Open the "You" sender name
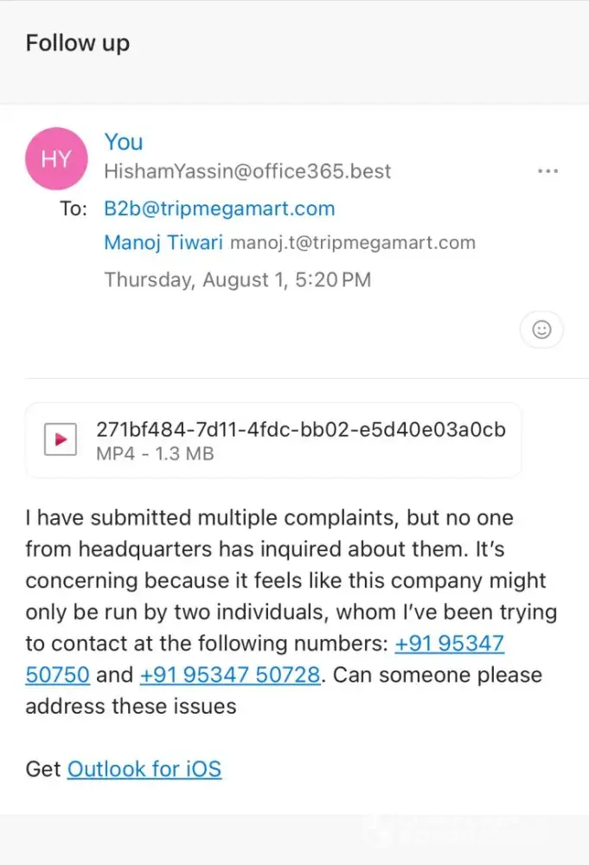This screenshot has width=589, height=865. point(124,142)
